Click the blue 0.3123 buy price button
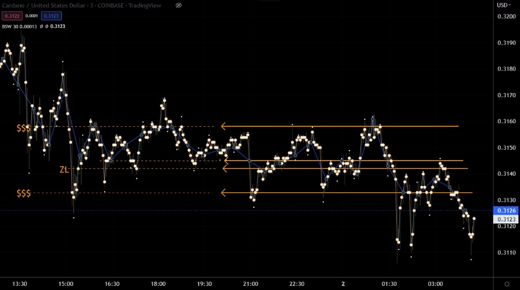The image size is (520, 290). click(51, 16)
